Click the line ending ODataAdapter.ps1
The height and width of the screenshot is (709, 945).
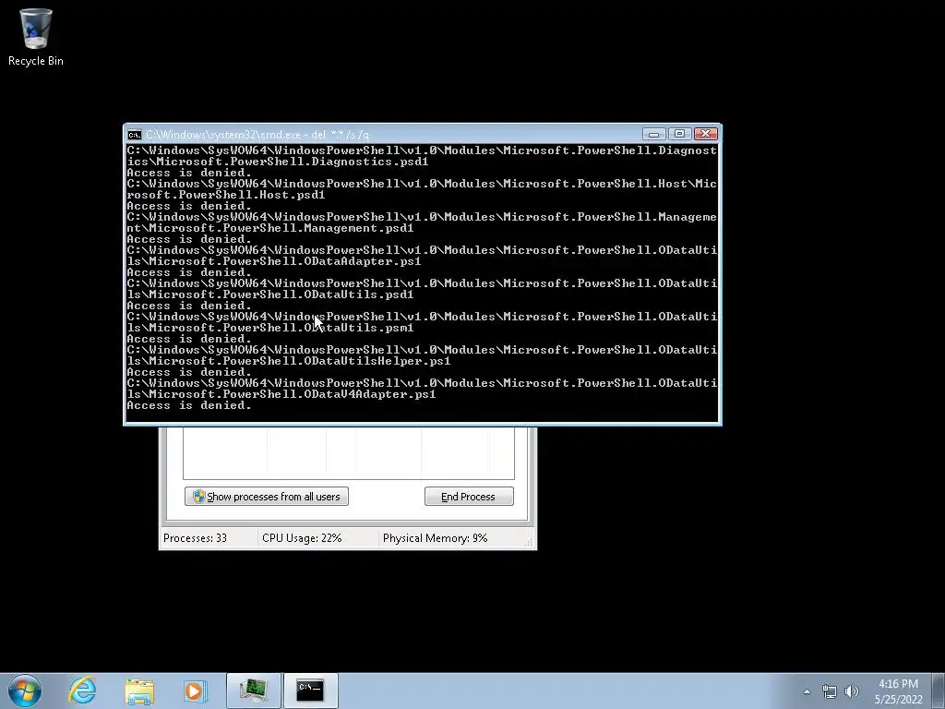point(273,261)
